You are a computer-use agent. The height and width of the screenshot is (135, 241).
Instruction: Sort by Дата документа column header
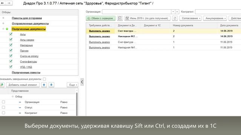tap(229, 25)
